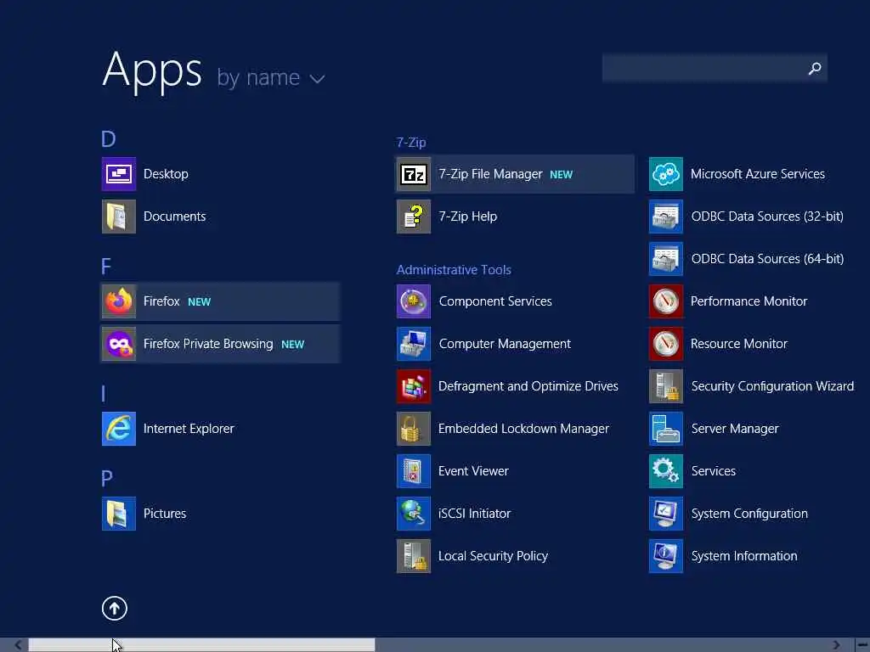The width and height of the screenshot is (870, 652).
Task: Select the 'System Information' label
Action: [744, 556]
